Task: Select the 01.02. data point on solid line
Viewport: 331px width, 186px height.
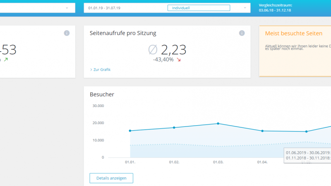Action: click(174, 127)
